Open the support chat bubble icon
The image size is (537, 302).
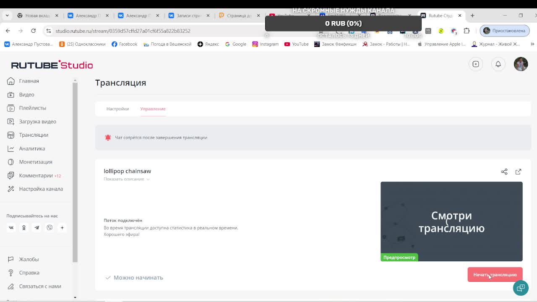click(x=521, y=288)
